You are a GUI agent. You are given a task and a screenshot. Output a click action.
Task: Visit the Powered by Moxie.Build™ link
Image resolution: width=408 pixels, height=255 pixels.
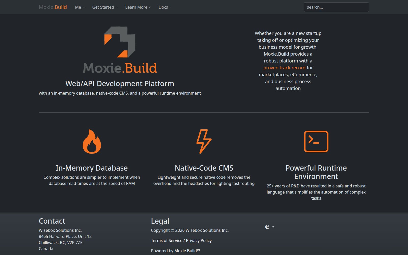[x=187, y=251]
